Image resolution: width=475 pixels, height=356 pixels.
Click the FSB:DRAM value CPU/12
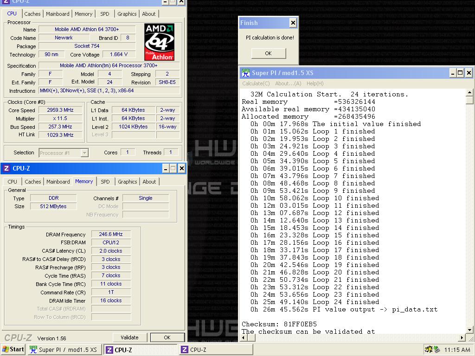111,242
